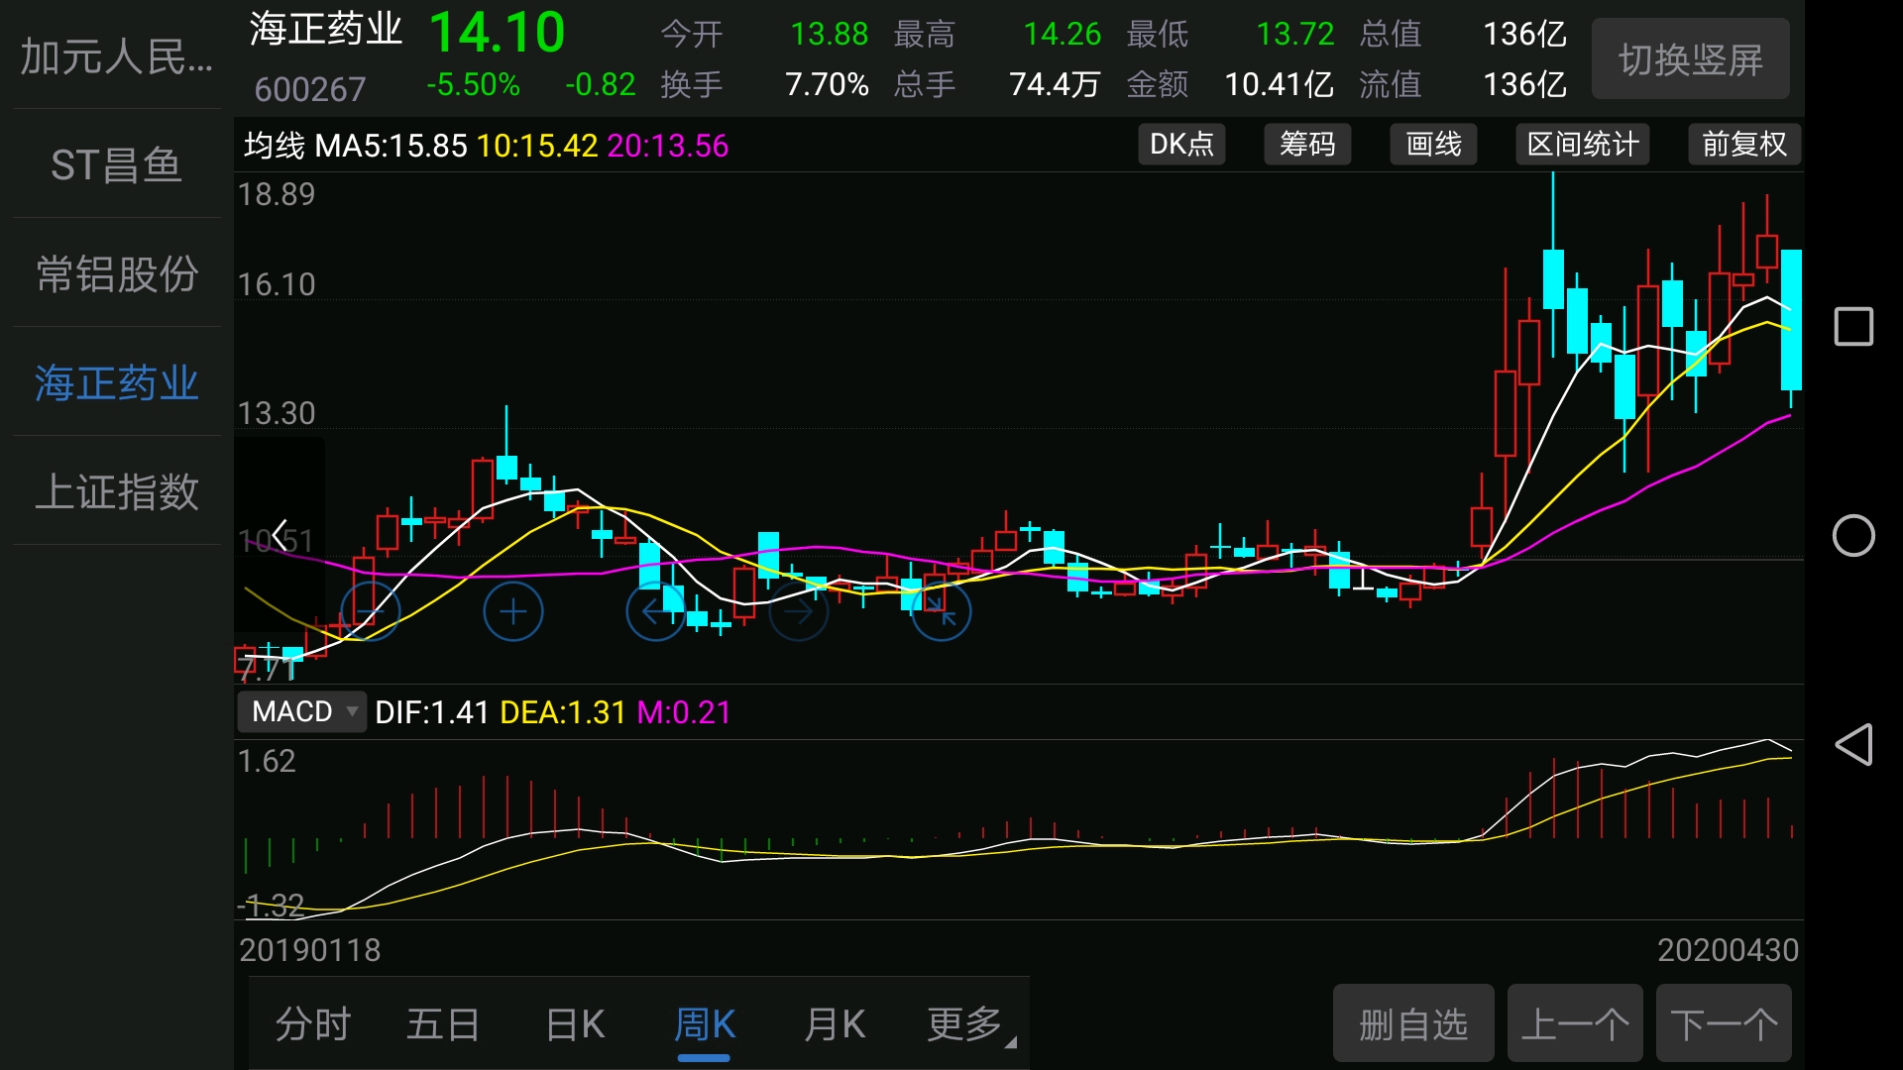Shift the chart right with right-arrow circle

798,611
